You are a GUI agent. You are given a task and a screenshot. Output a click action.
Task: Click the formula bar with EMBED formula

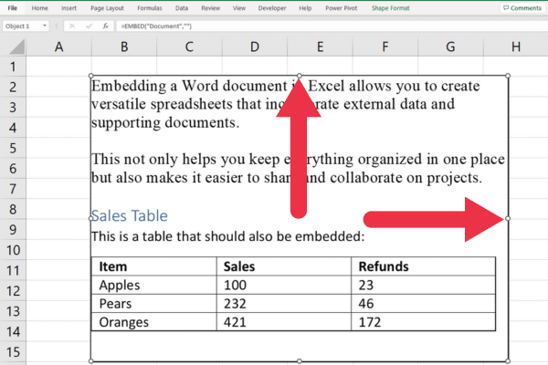click(x=332, y=26)
